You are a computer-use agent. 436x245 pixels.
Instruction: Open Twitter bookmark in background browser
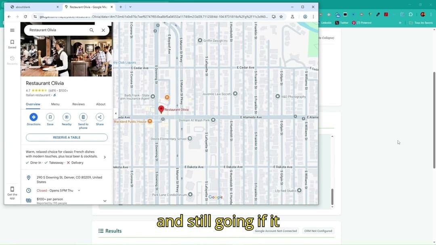coord(342,23)
